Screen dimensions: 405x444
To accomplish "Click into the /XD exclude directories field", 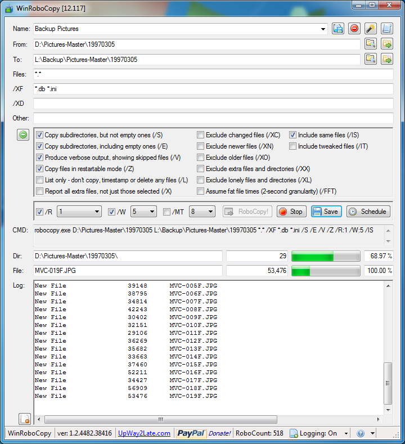I will point(213,104).
